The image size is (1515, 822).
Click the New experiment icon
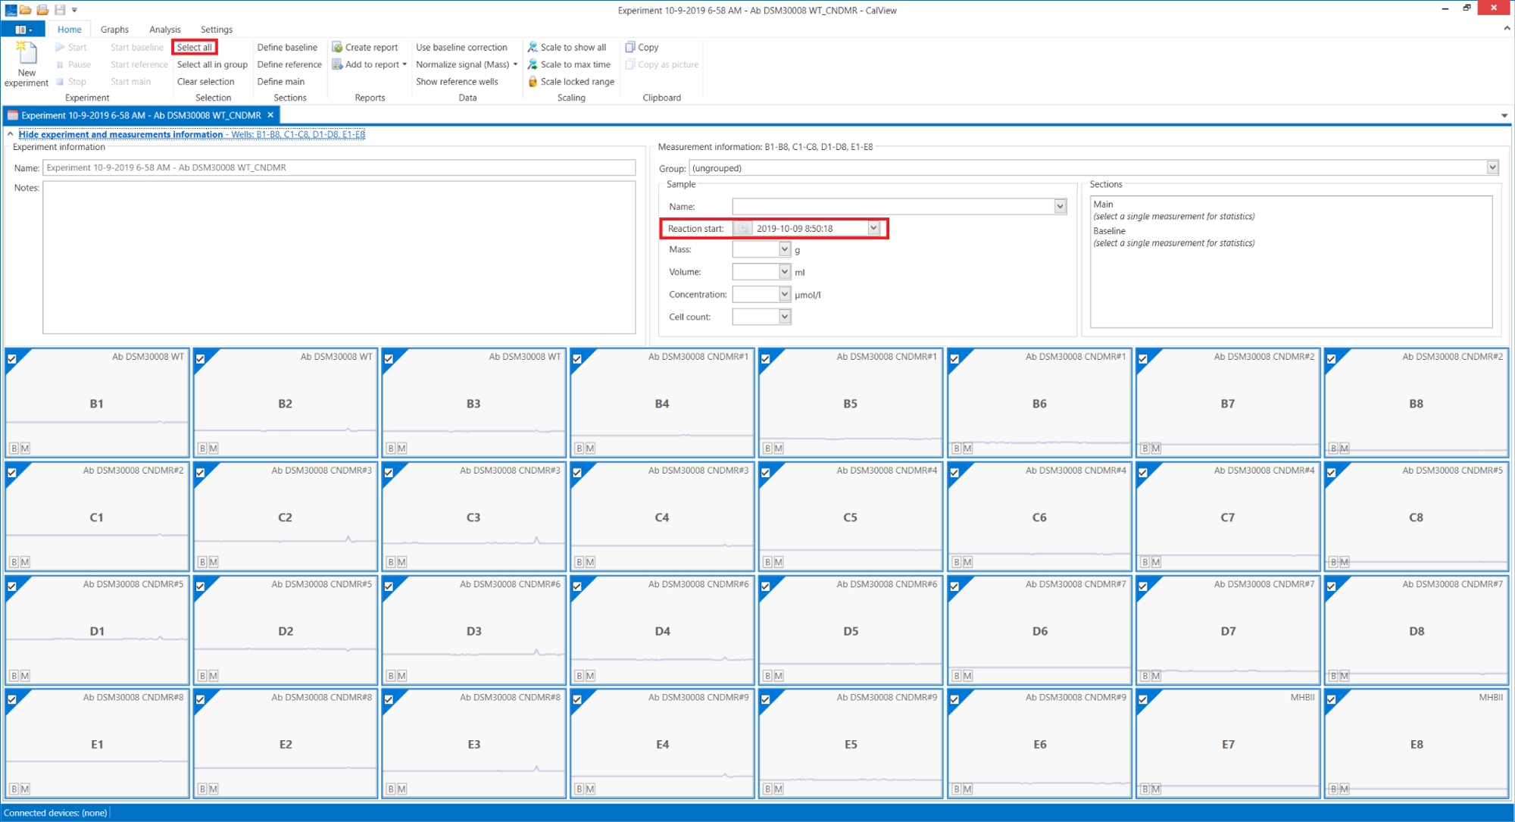pyautogui.click(x=27, y=55)
